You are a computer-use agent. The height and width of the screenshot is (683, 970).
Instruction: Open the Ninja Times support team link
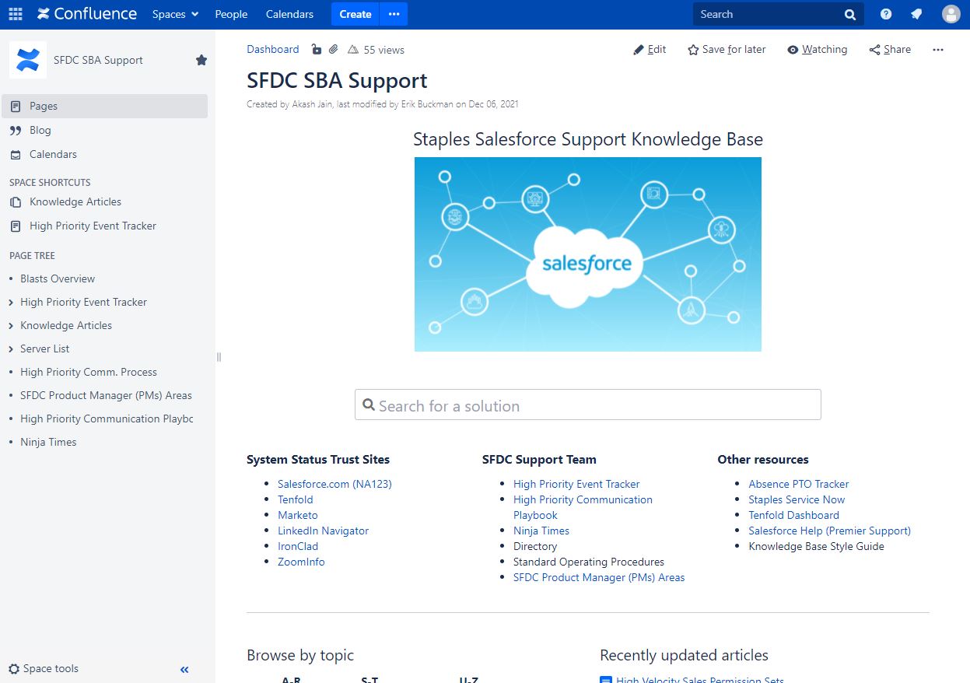point(541,531)
